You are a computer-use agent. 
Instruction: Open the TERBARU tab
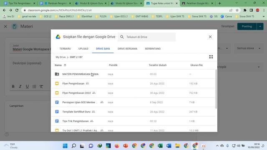(x=65, y=49)
